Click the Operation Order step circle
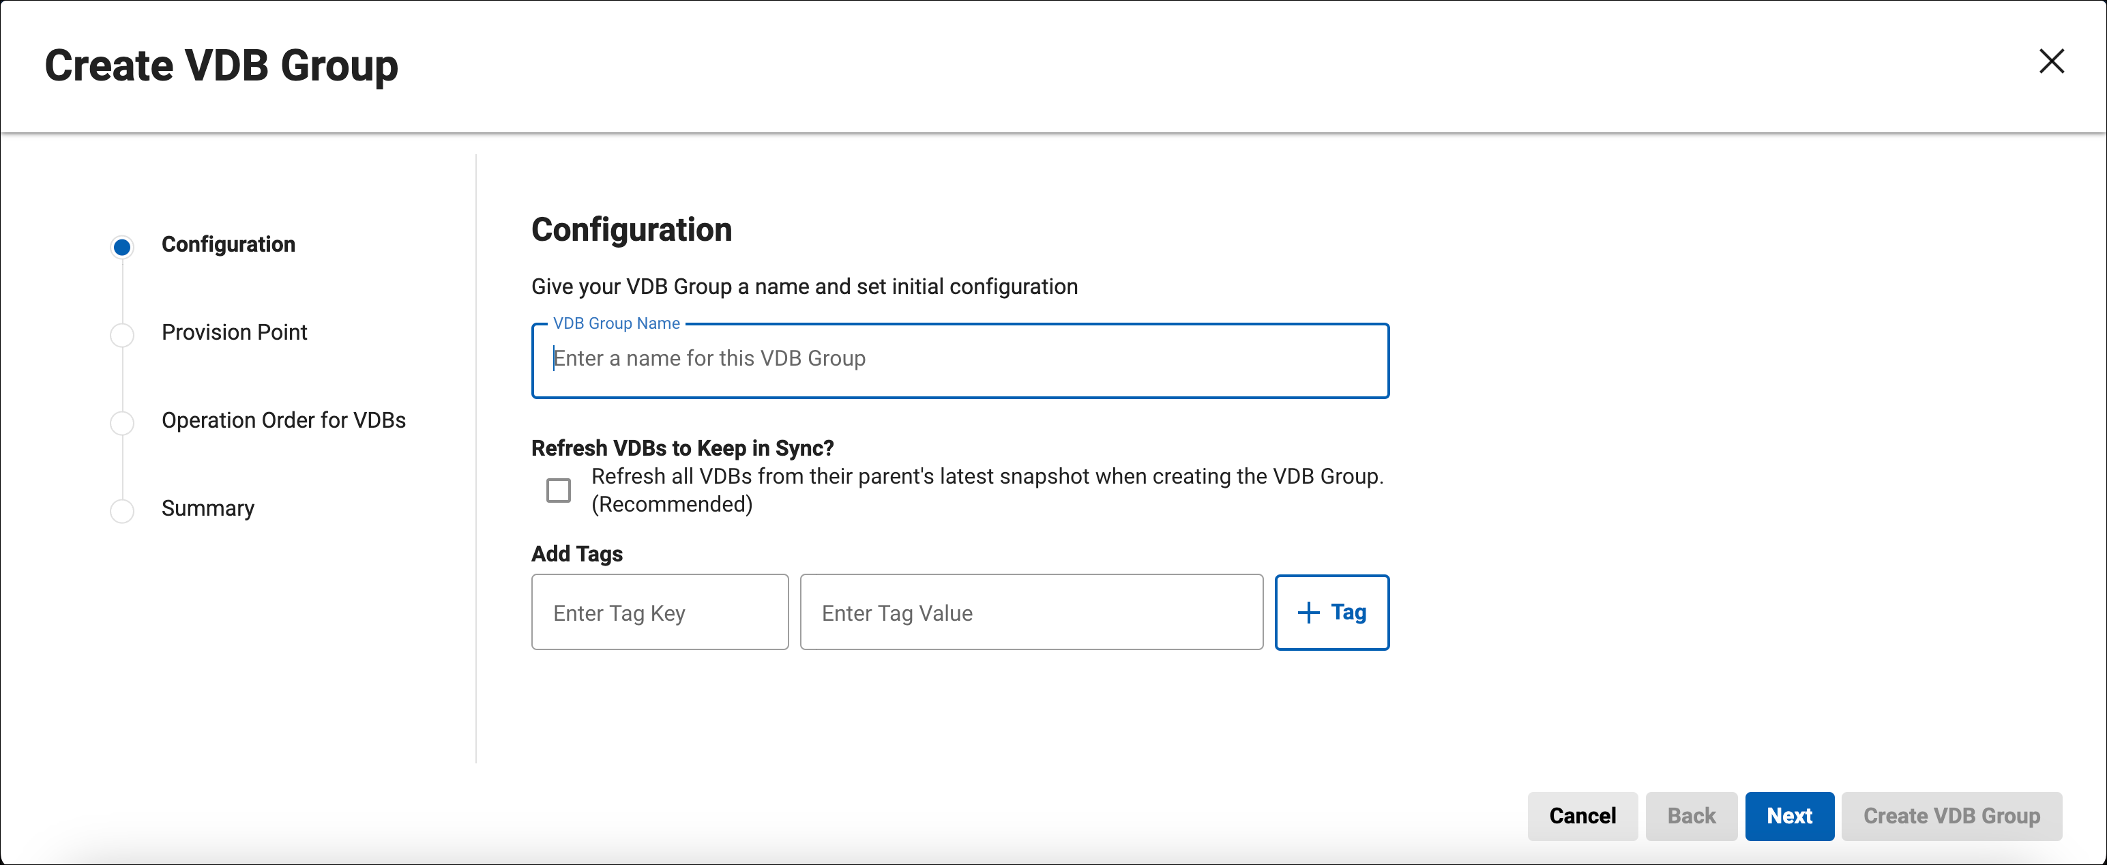 coord(122,422)
